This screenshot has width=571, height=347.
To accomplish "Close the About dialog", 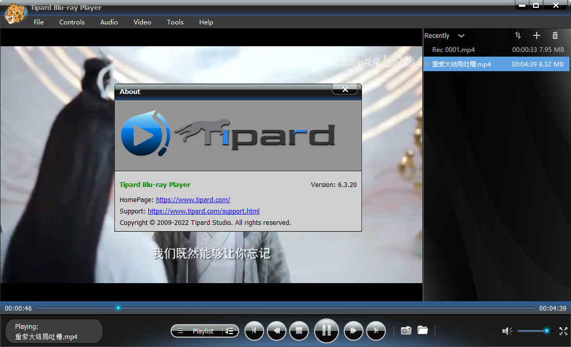I will (345, 89).
